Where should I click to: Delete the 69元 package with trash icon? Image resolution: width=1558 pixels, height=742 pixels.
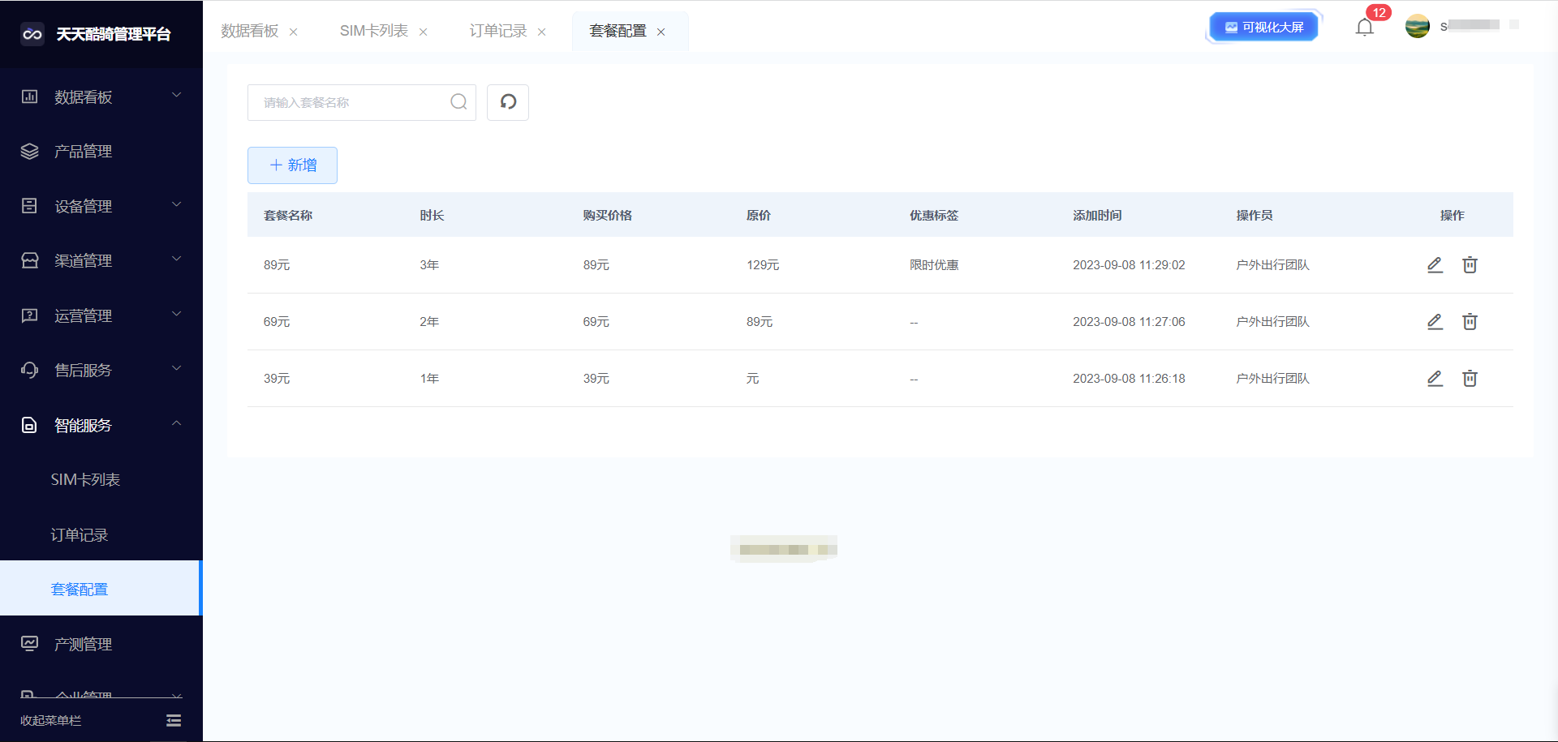click(1470, 322)
